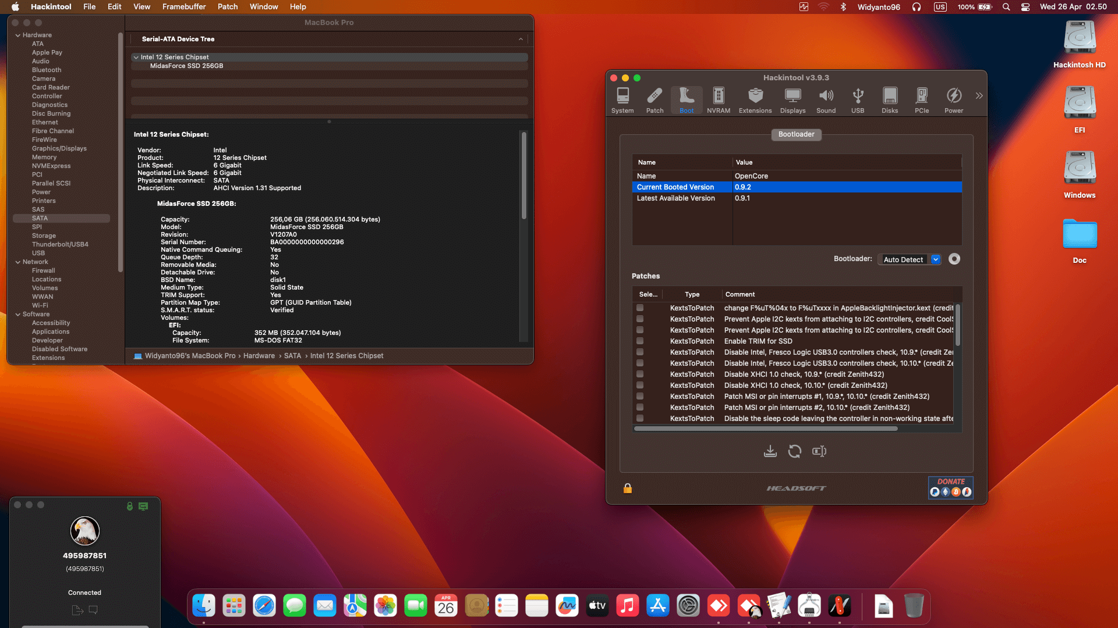Open the Sound toolbar icon
This screenshot has width=1118, height=628.
tap(826, 100)
